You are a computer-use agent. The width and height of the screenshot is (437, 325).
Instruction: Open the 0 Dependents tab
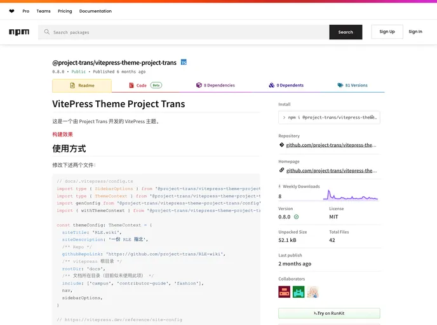click(x=286, y=85)
